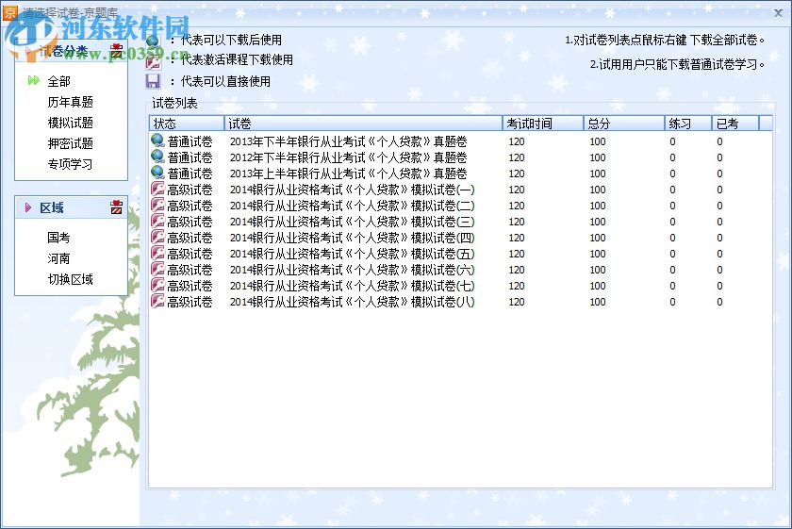Select 专项学习 category
This screenshot has width=792, height=529.
(70, 164)
